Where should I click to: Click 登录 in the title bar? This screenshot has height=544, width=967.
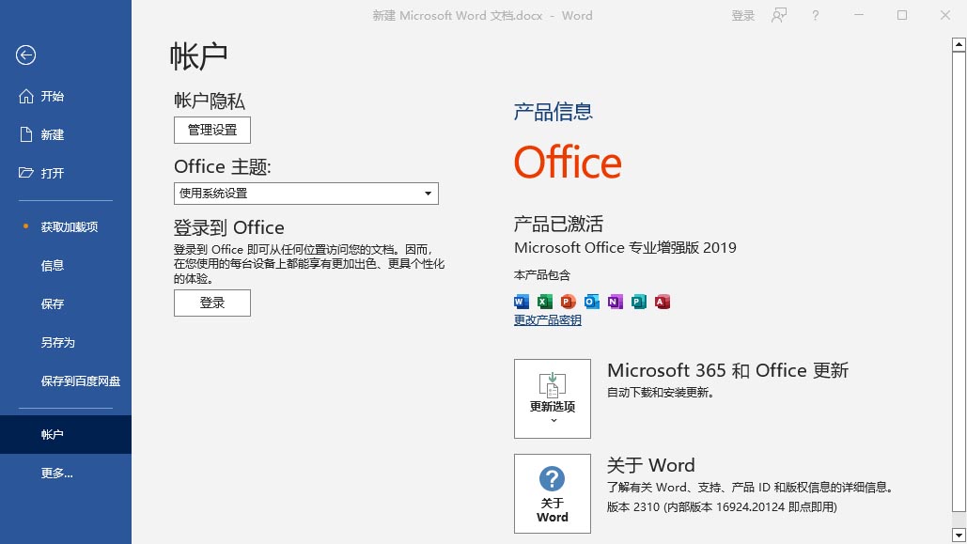click(743, 15)
